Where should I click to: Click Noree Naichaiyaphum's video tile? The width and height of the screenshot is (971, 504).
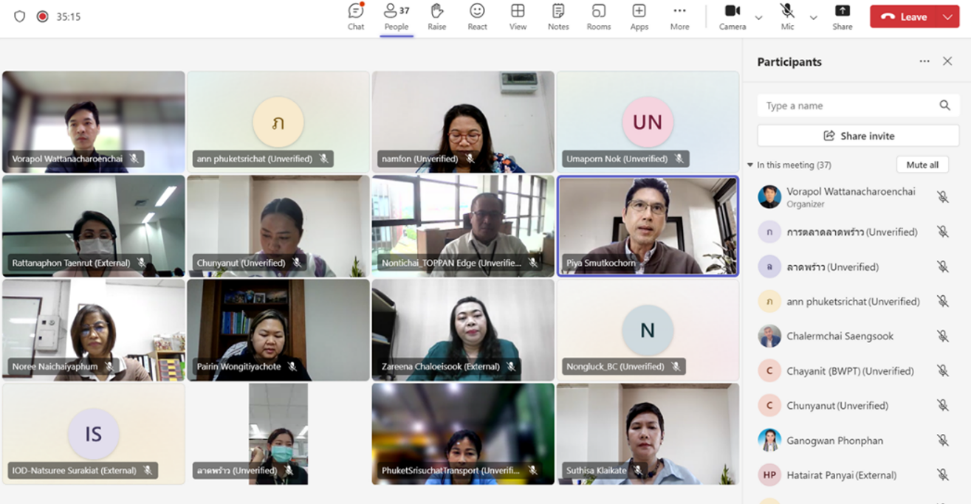tap(94, 330)
